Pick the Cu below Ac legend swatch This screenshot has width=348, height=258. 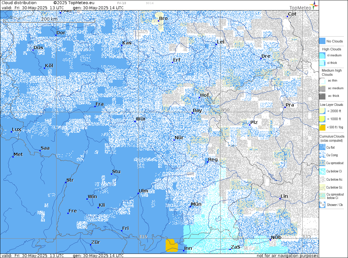(x=322, y=179)
